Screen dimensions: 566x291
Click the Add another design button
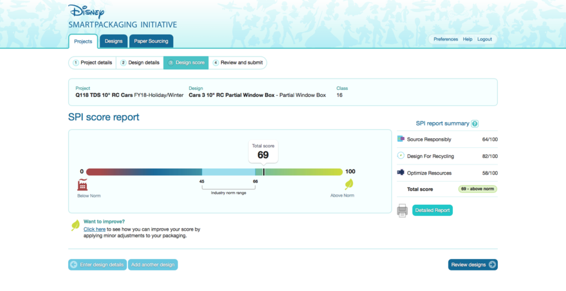click(152, 265)
